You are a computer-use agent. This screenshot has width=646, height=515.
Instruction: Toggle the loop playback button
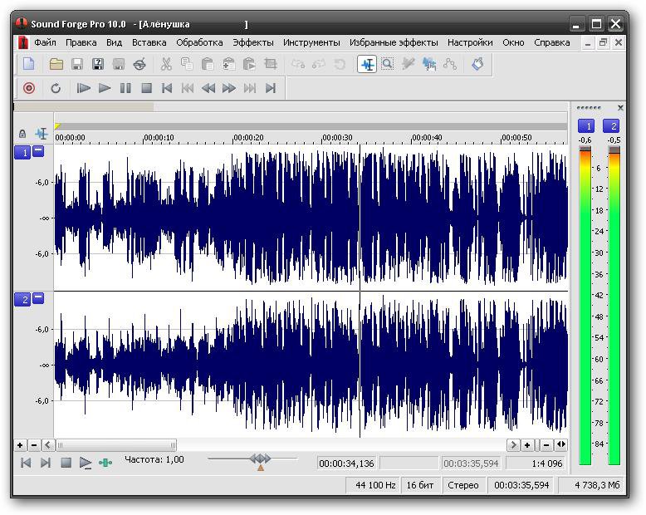pyautogui.click(x=56, y=88)
